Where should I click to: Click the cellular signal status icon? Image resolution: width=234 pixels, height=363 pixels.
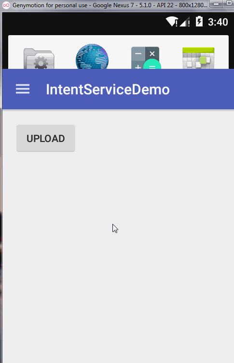point(185,22)
